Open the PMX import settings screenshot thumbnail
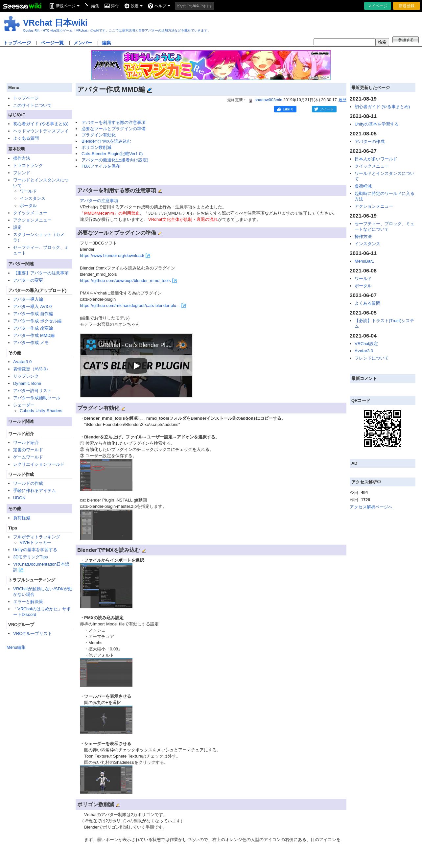 pos(106,672)
